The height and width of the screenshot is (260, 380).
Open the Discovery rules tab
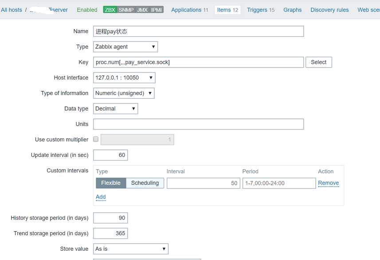[329, 10]
